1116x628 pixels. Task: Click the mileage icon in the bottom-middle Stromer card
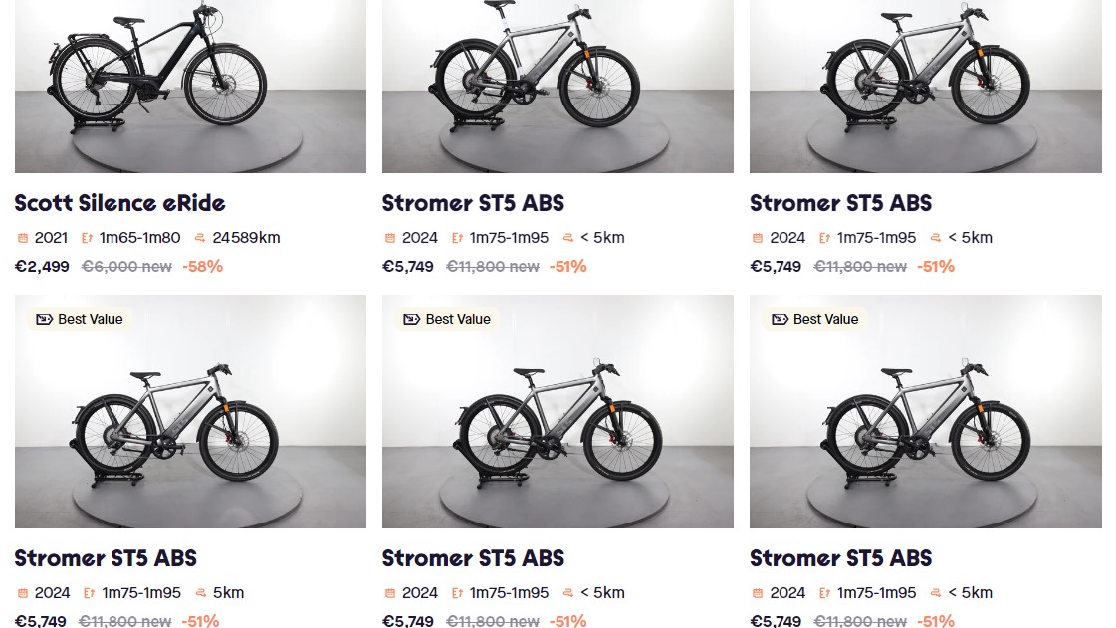568,593
